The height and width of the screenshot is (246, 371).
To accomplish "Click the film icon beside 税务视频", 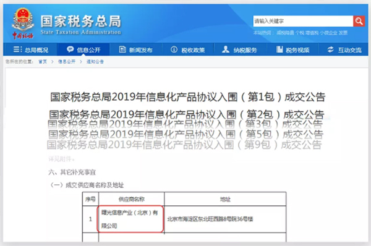I will click(279, 49).
